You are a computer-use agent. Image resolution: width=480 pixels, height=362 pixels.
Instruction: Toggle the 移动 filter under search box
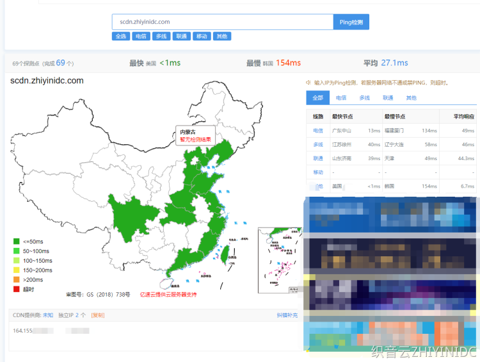pos(202,37)
